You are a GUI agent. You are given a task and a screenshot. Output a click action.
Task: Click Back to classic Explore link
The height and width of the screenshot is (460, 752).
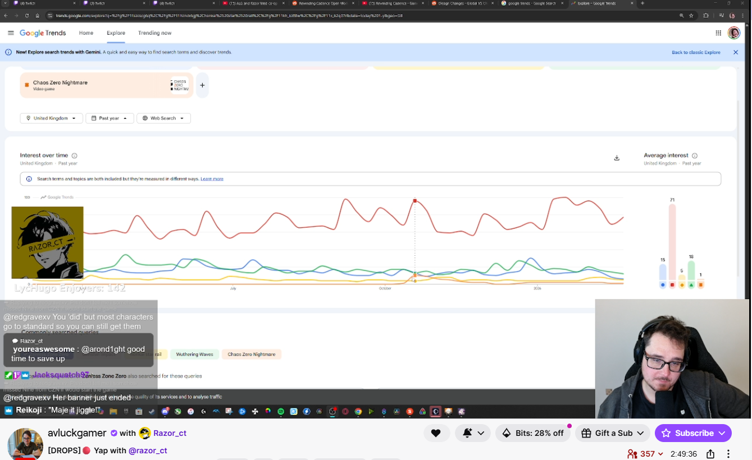coord(696,52)
